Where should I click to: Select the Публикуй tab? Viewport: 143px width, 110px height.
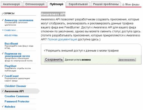[x=57, y=4]
